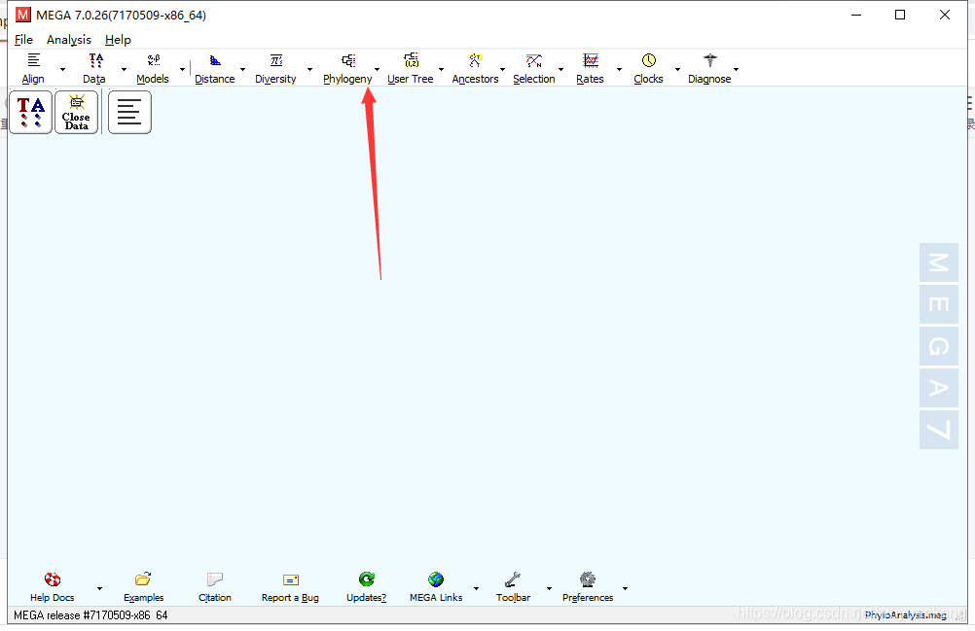
Task: Click the PhyloAnalysis.meg status bar entry
Action: [x=905, y=615]
